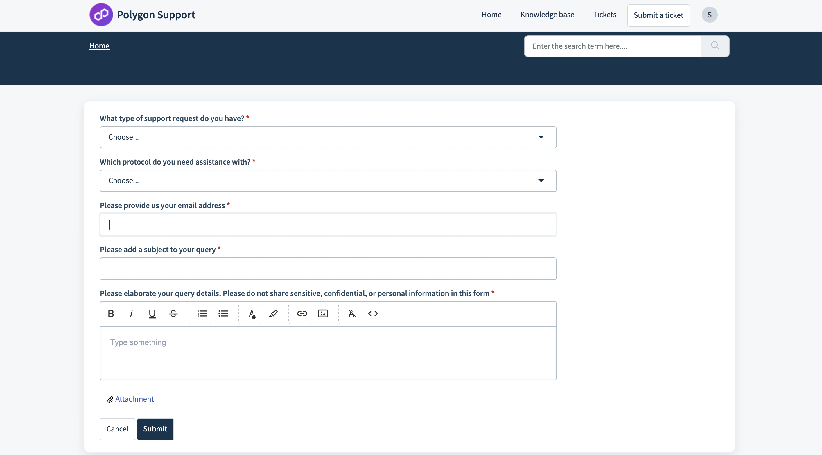Insert an image into the editor
This screenshot has height=455, width=822.
323,314
